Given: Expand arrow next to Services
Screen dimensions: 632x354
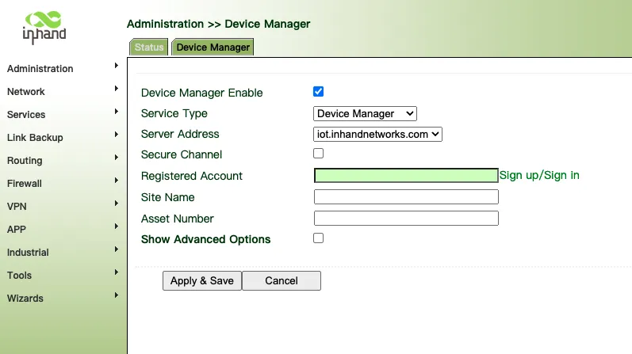Looking at the screenshot, I should [x=116, y=111].
